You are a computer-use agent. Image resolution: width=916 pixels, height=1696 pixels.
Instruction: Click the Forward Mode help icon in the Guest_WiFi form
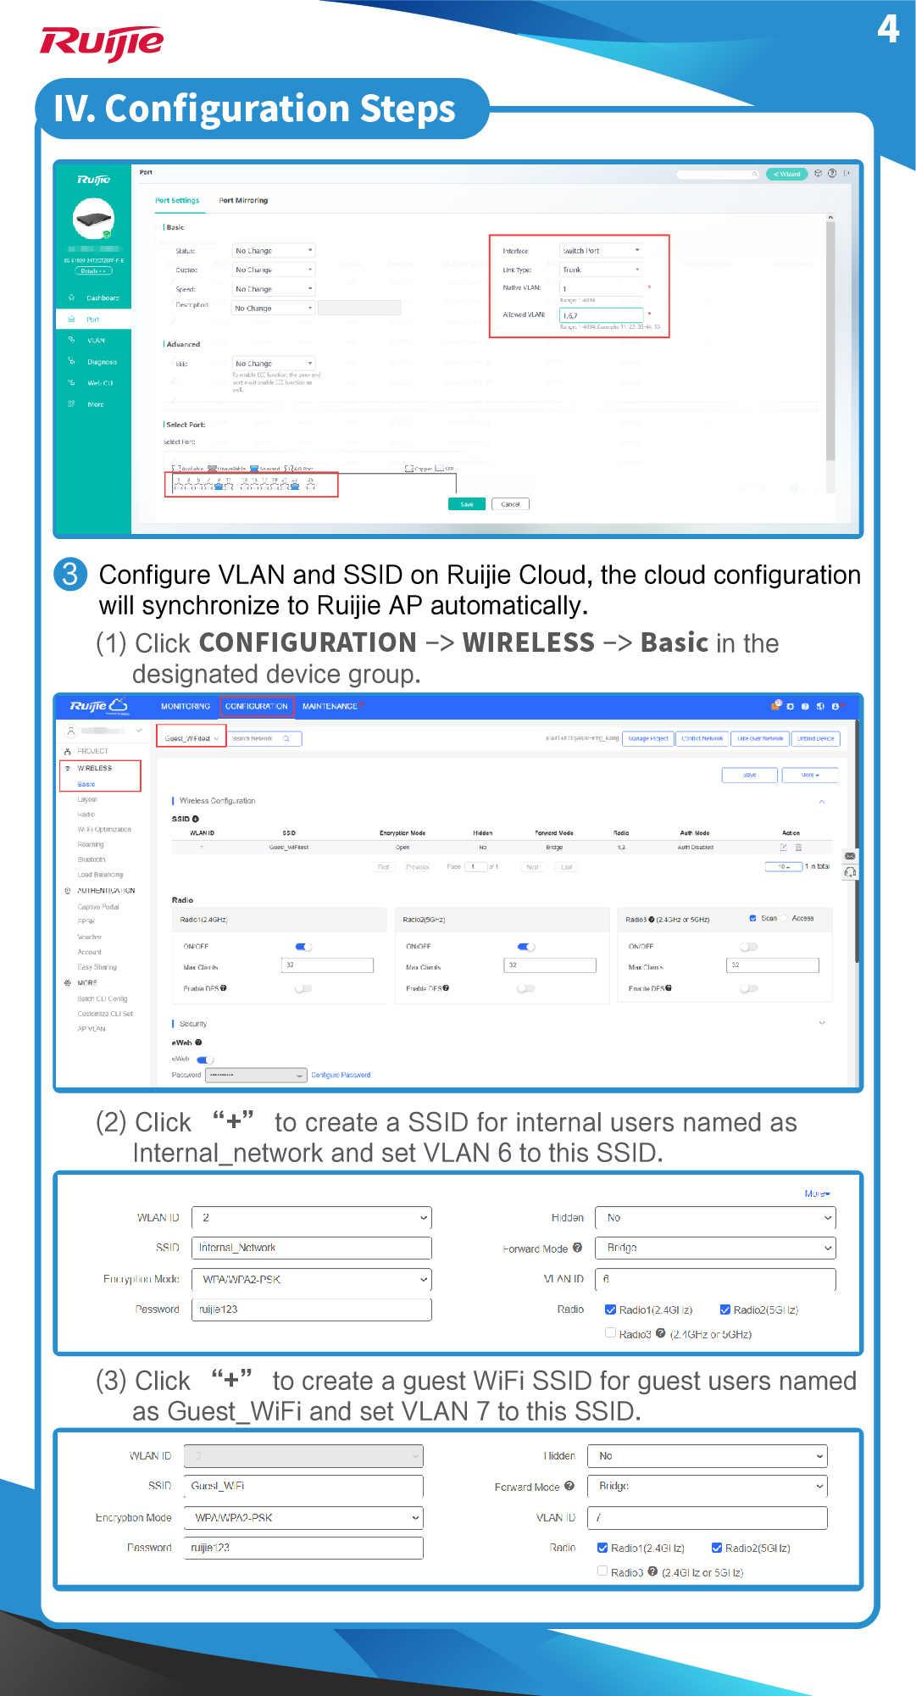tap(569, 1486)
